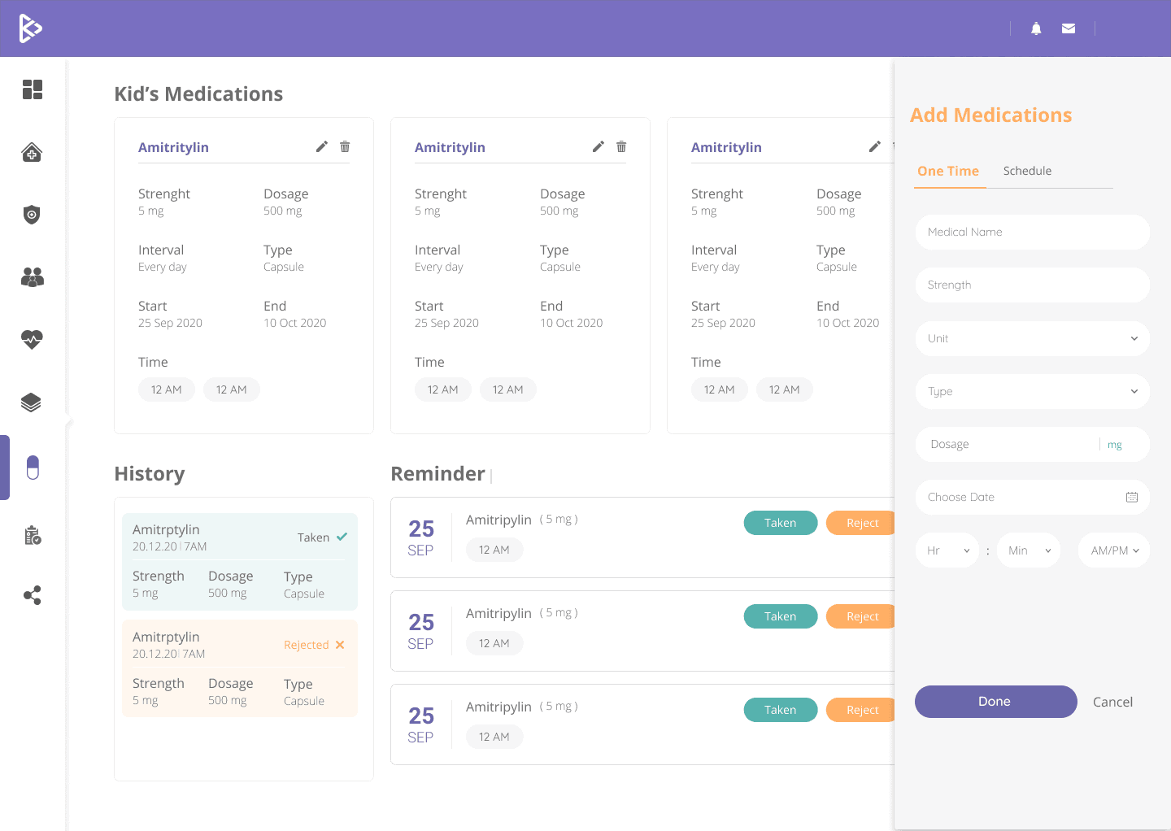This screenshot has height=831, width=1171.
Task: Delete the second Amitritylin card via trash icon
Action: pos(621,146)
